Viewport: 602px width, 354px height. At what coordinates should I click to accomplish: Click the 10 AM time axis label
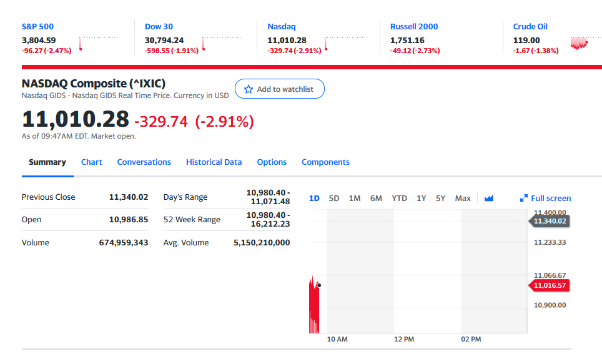pos(337,339)
